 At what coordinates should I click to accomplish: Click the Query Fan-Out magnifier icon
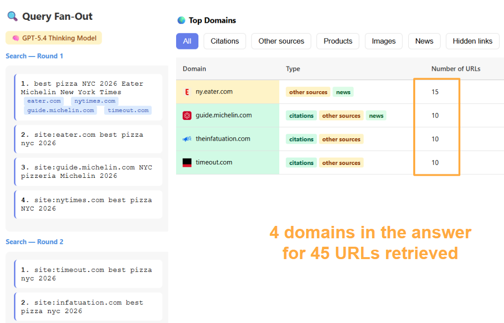tap(12, 16)
